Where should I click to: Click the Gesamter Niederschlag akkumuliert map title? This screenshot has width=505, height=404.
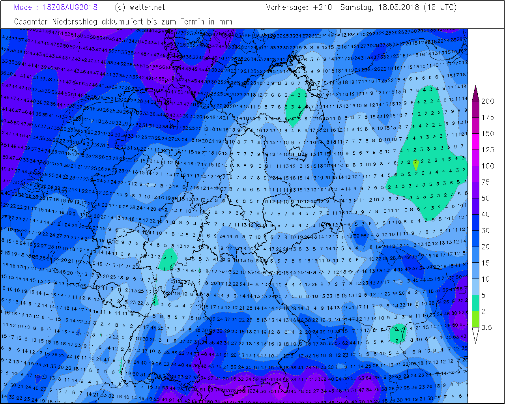pos(123,22)
